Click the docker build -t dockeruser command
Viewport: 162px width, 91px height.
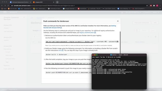(57, 55)
